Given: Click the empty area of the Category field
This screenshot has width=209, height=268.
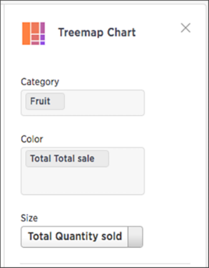Looking at the screenshot, I should 104,103.
